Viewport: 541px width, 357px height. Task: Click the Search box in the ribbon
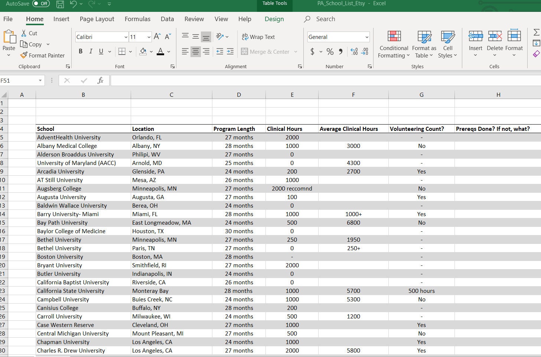(x=325, y=19)
